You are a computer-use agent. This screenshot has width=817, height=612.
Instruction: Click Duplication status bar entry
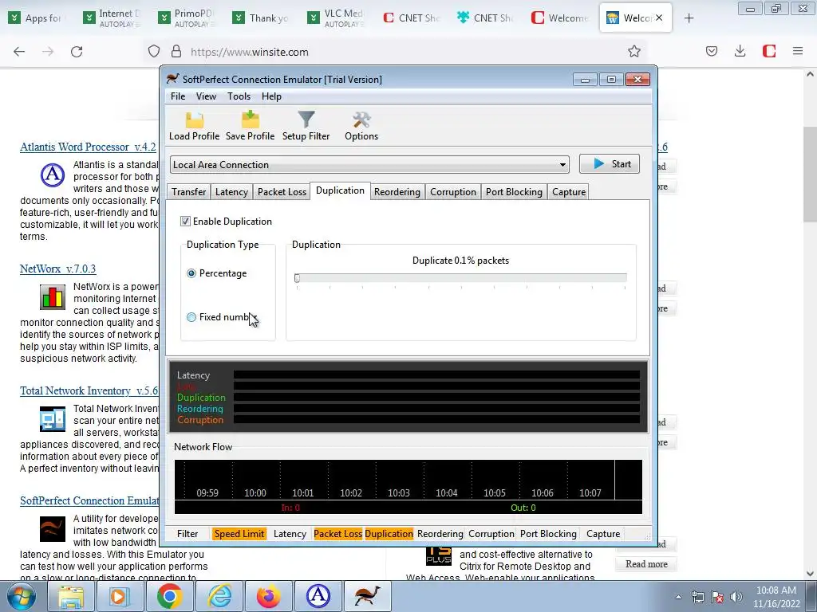click(x=389, y=534)
